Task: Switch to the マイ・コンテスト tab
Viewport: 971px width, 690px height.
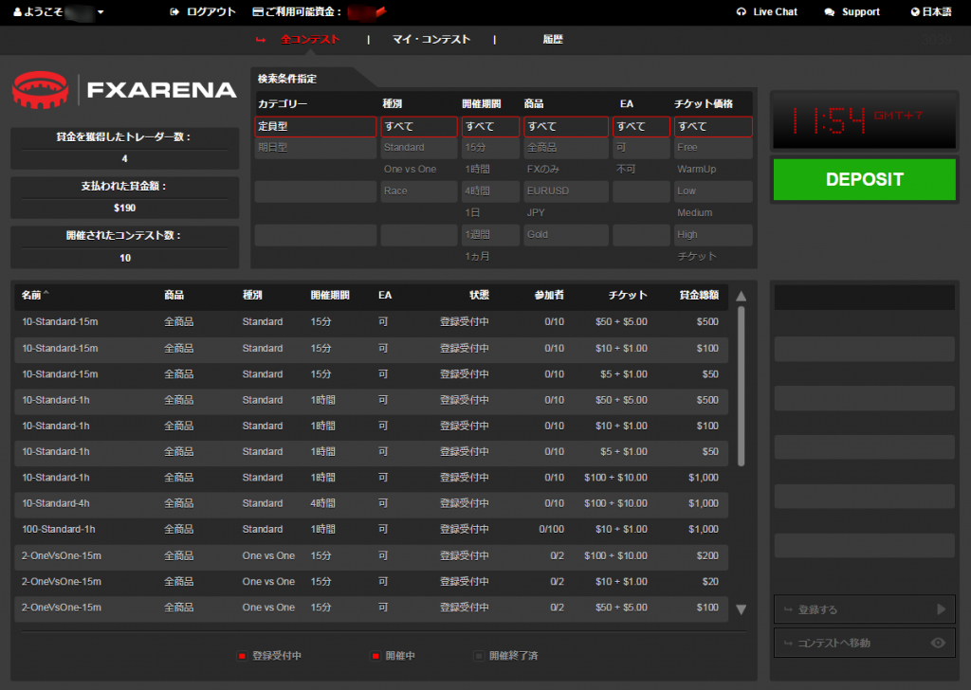Action: coord(431,40)
